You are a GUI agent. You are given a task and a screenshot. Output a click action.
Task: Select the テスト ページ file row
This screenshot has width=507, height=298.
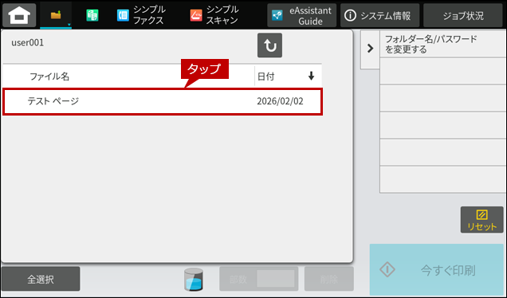[x=163, y=101]
